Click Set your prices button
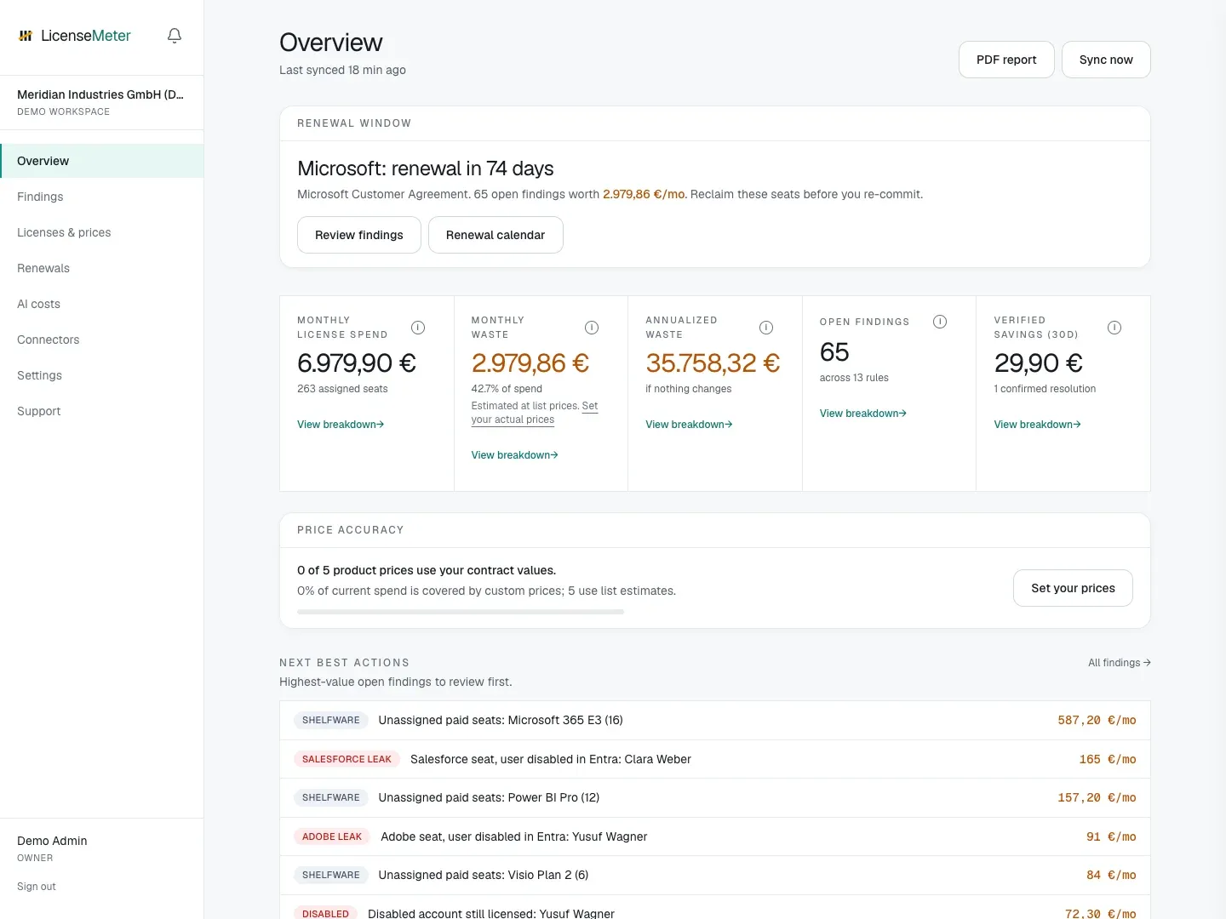This screenshot has height=919, width=1226. point(1073,588)
